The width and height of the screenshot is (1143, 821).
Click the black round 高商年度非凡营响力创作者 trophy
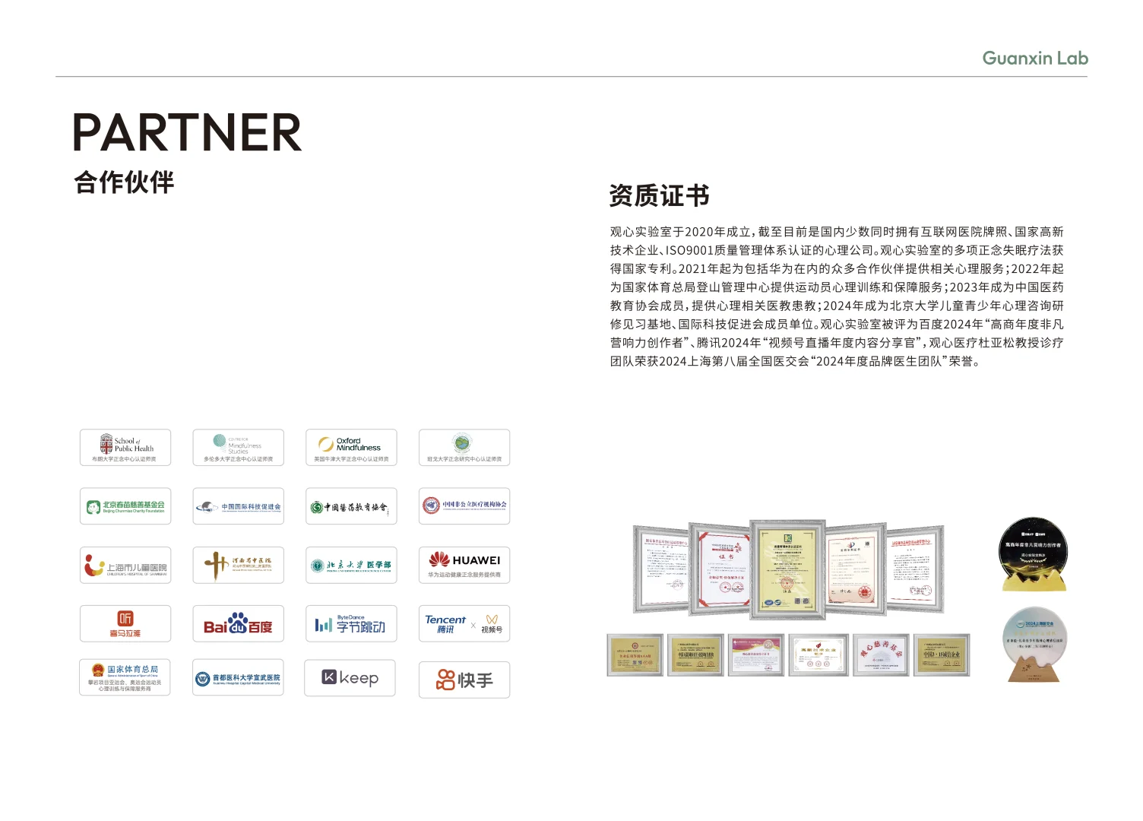pyautogui.click(x=1032, y=554)
